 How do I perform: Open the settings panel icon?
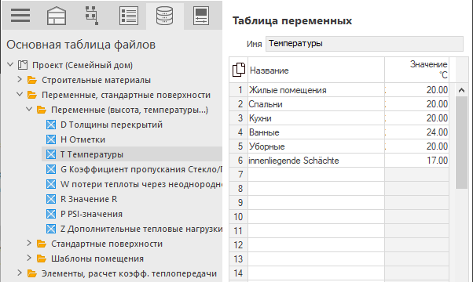tap(201, 16)
